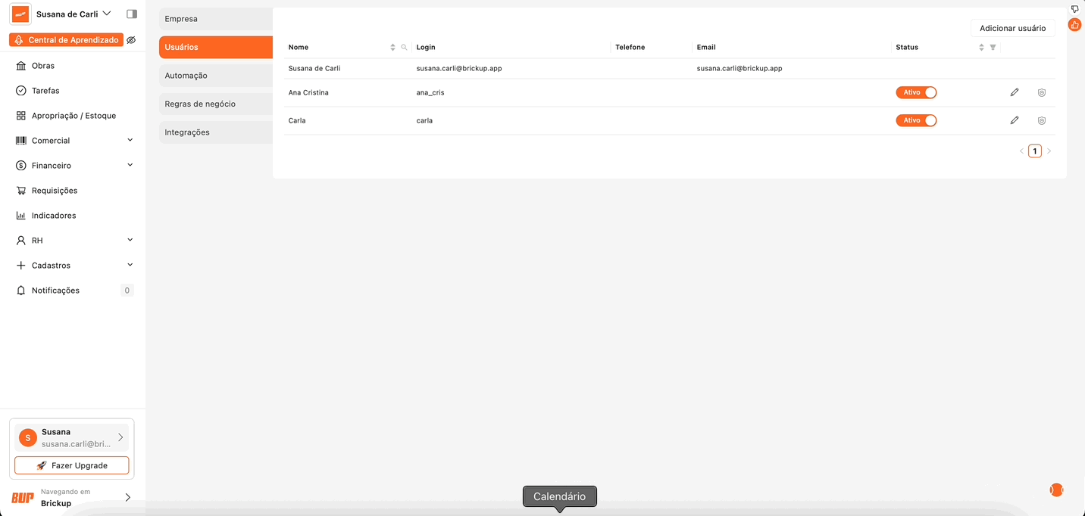This screenshot has height=516, width=1085.
Task: Disable the Ativo switch for Carla
Action: [916, 120]
